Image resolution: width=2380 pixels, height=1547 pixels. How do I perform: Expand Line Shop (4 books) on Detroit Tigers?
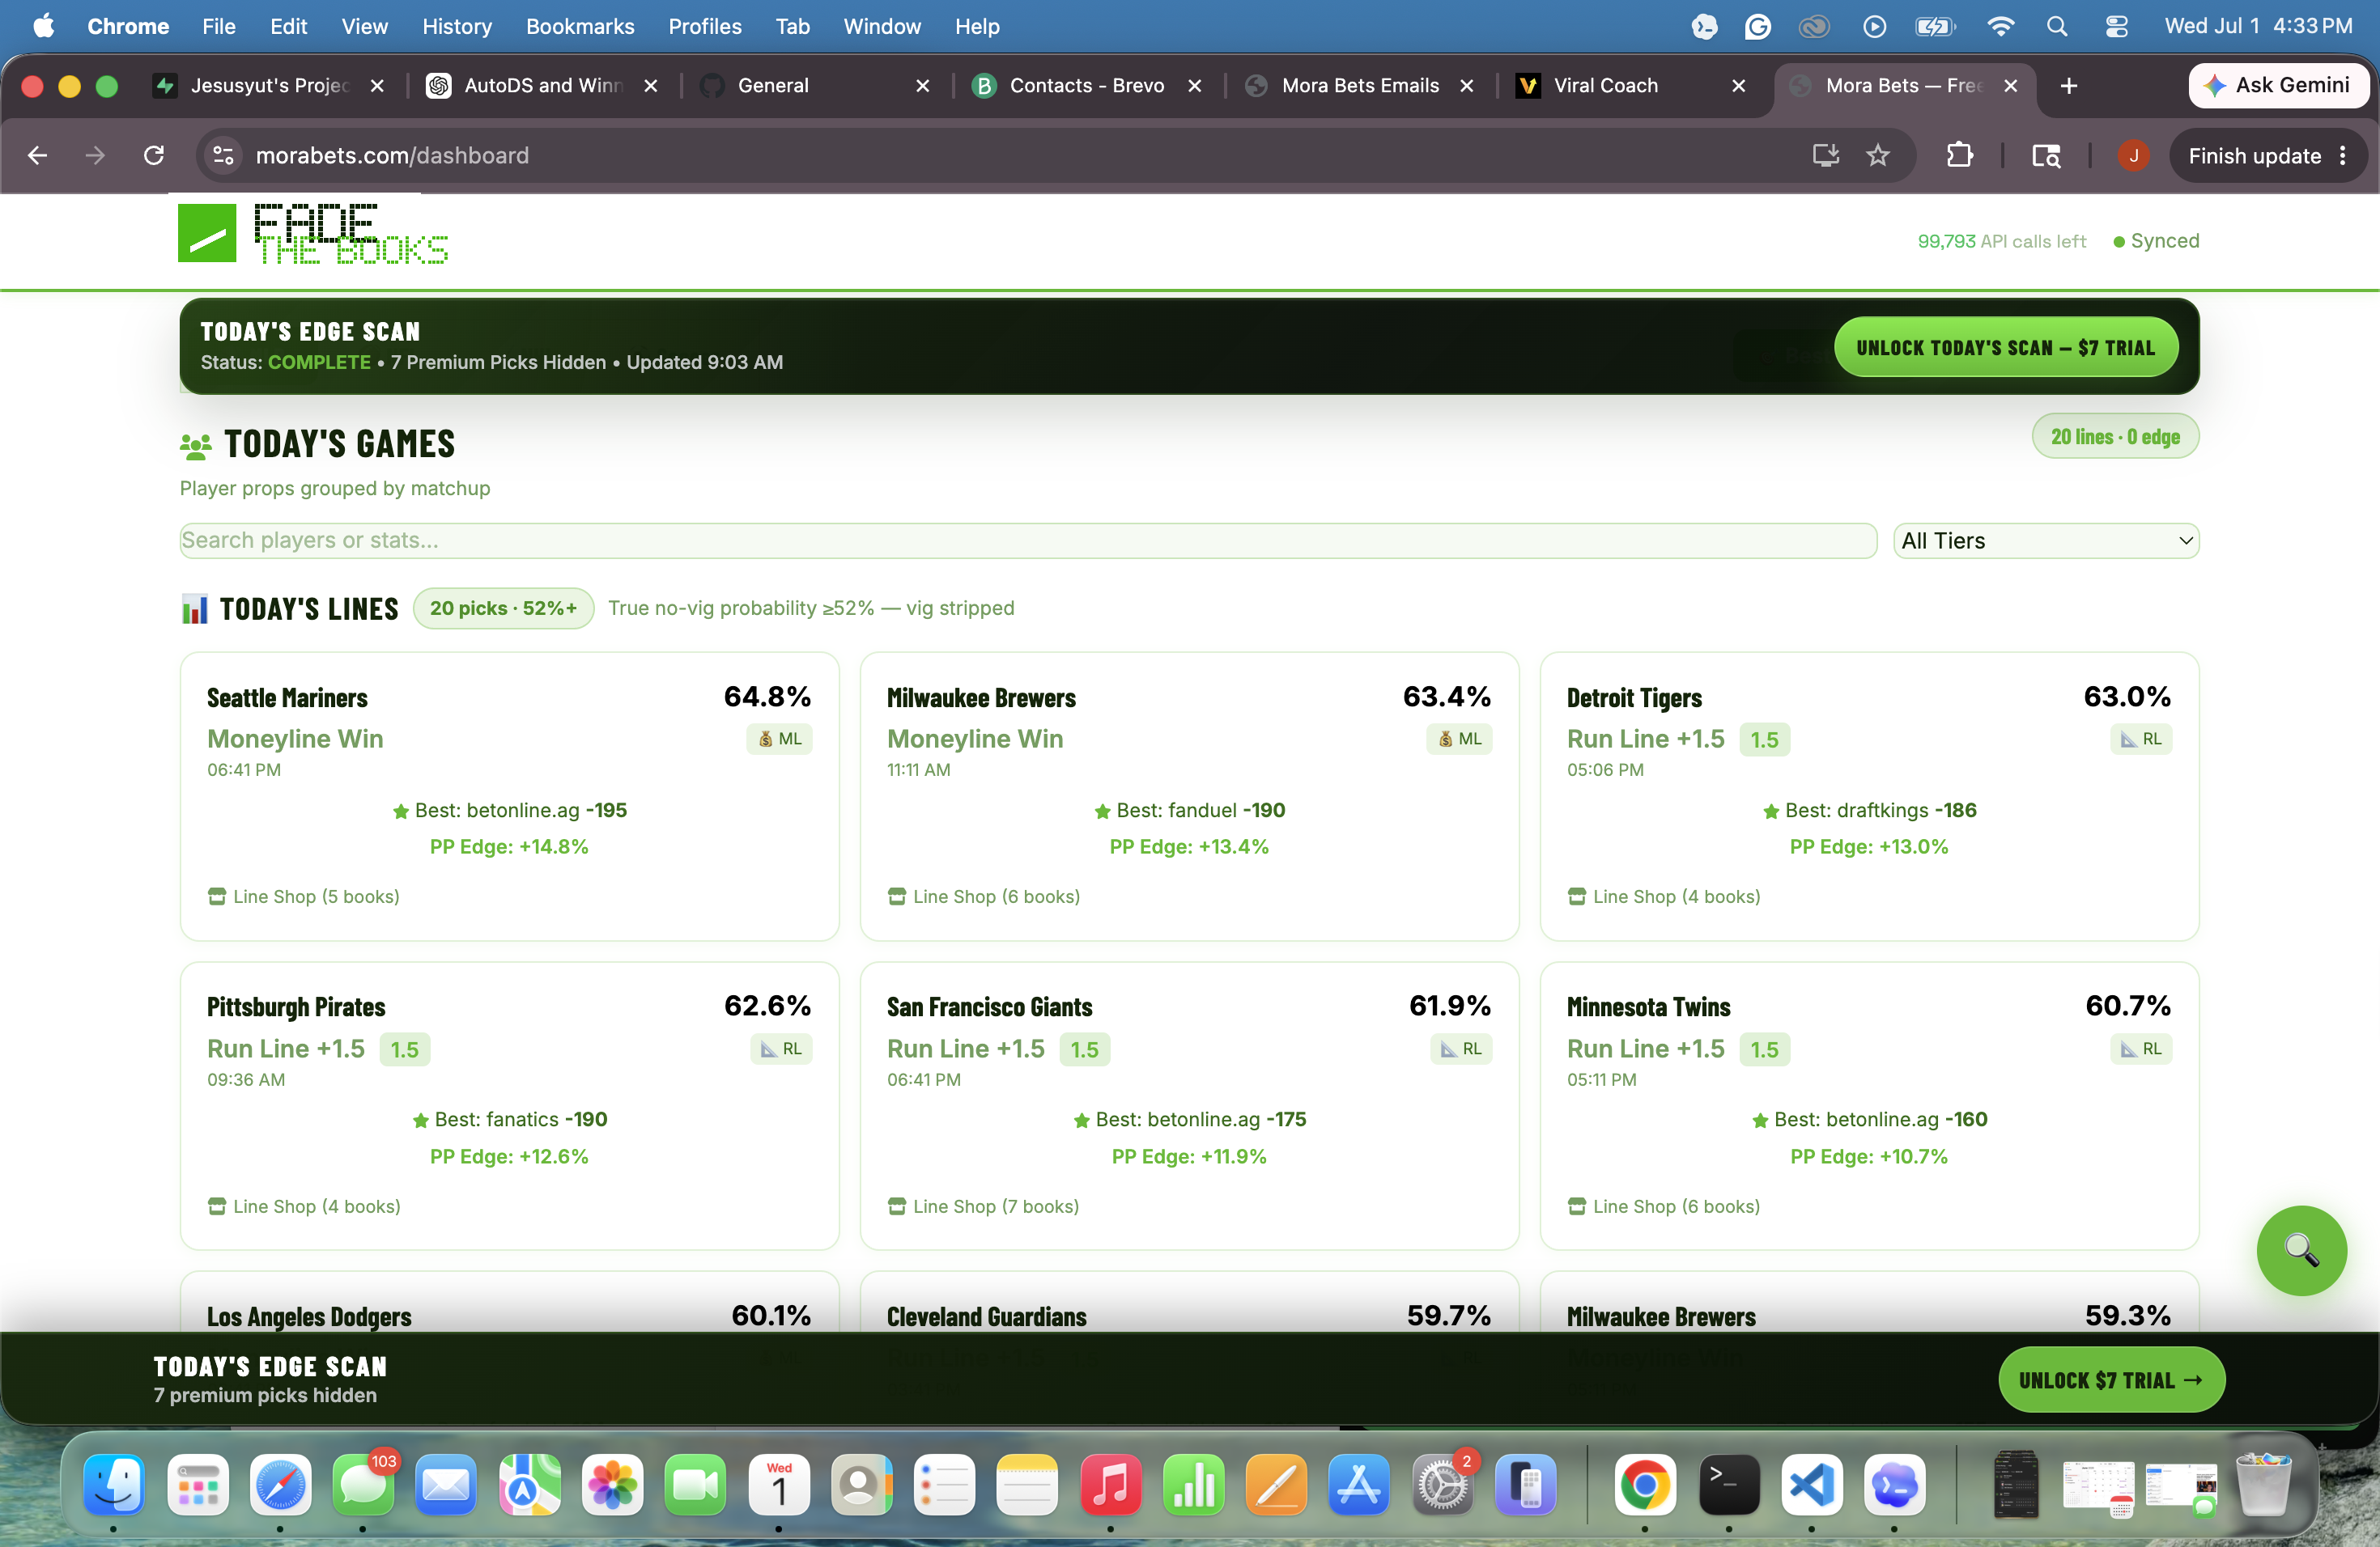pyautogui.click(x=1664, y=896)
